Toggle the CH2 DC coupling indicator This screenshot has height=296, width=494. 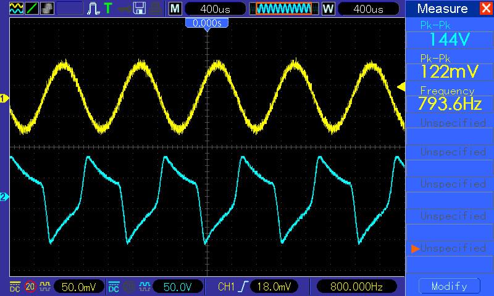(114, 287)
